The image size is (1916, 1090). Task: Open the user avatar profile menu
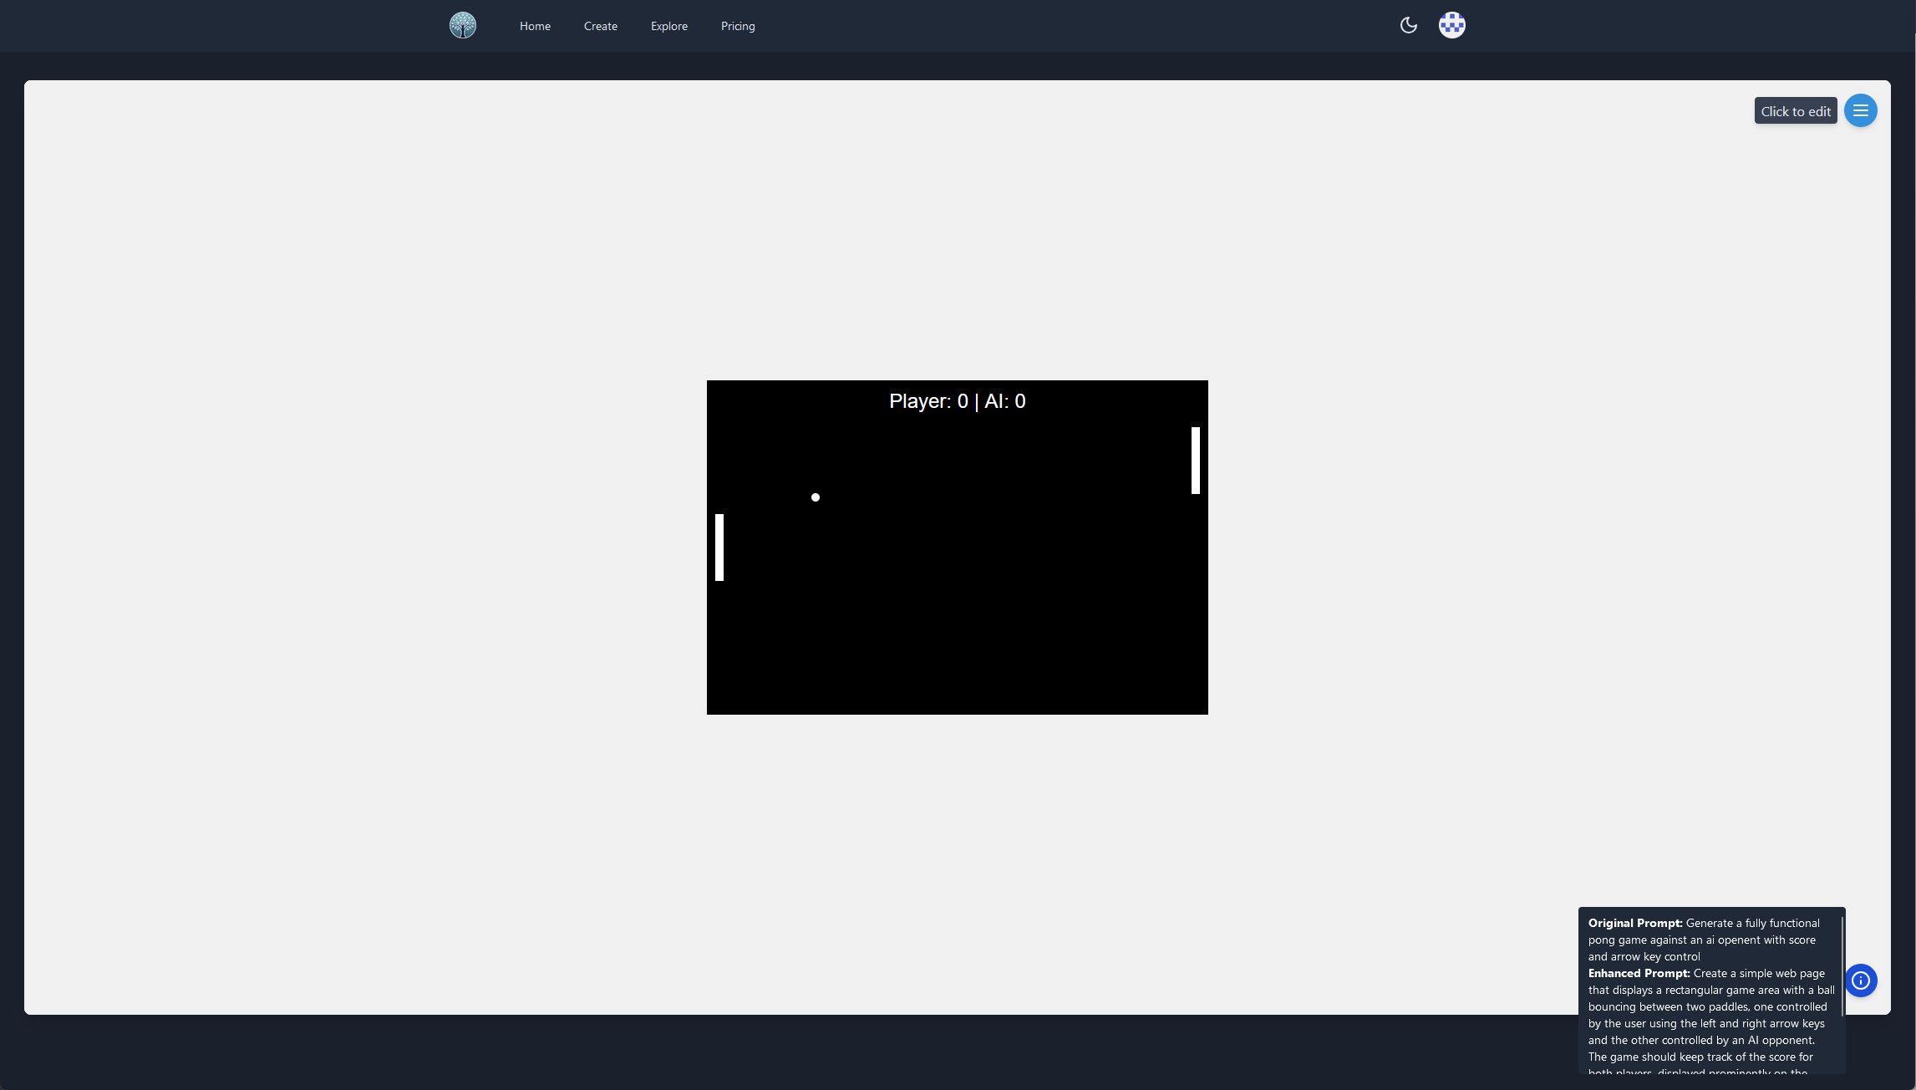pyautogui.click(x=1451, y=25)
